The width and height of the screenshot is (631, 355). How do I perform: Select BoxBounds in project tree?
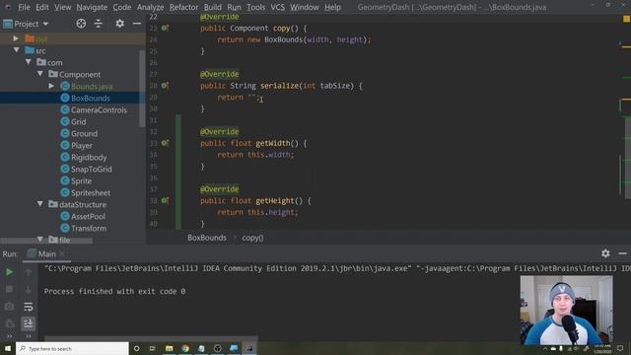click(91, 98)
